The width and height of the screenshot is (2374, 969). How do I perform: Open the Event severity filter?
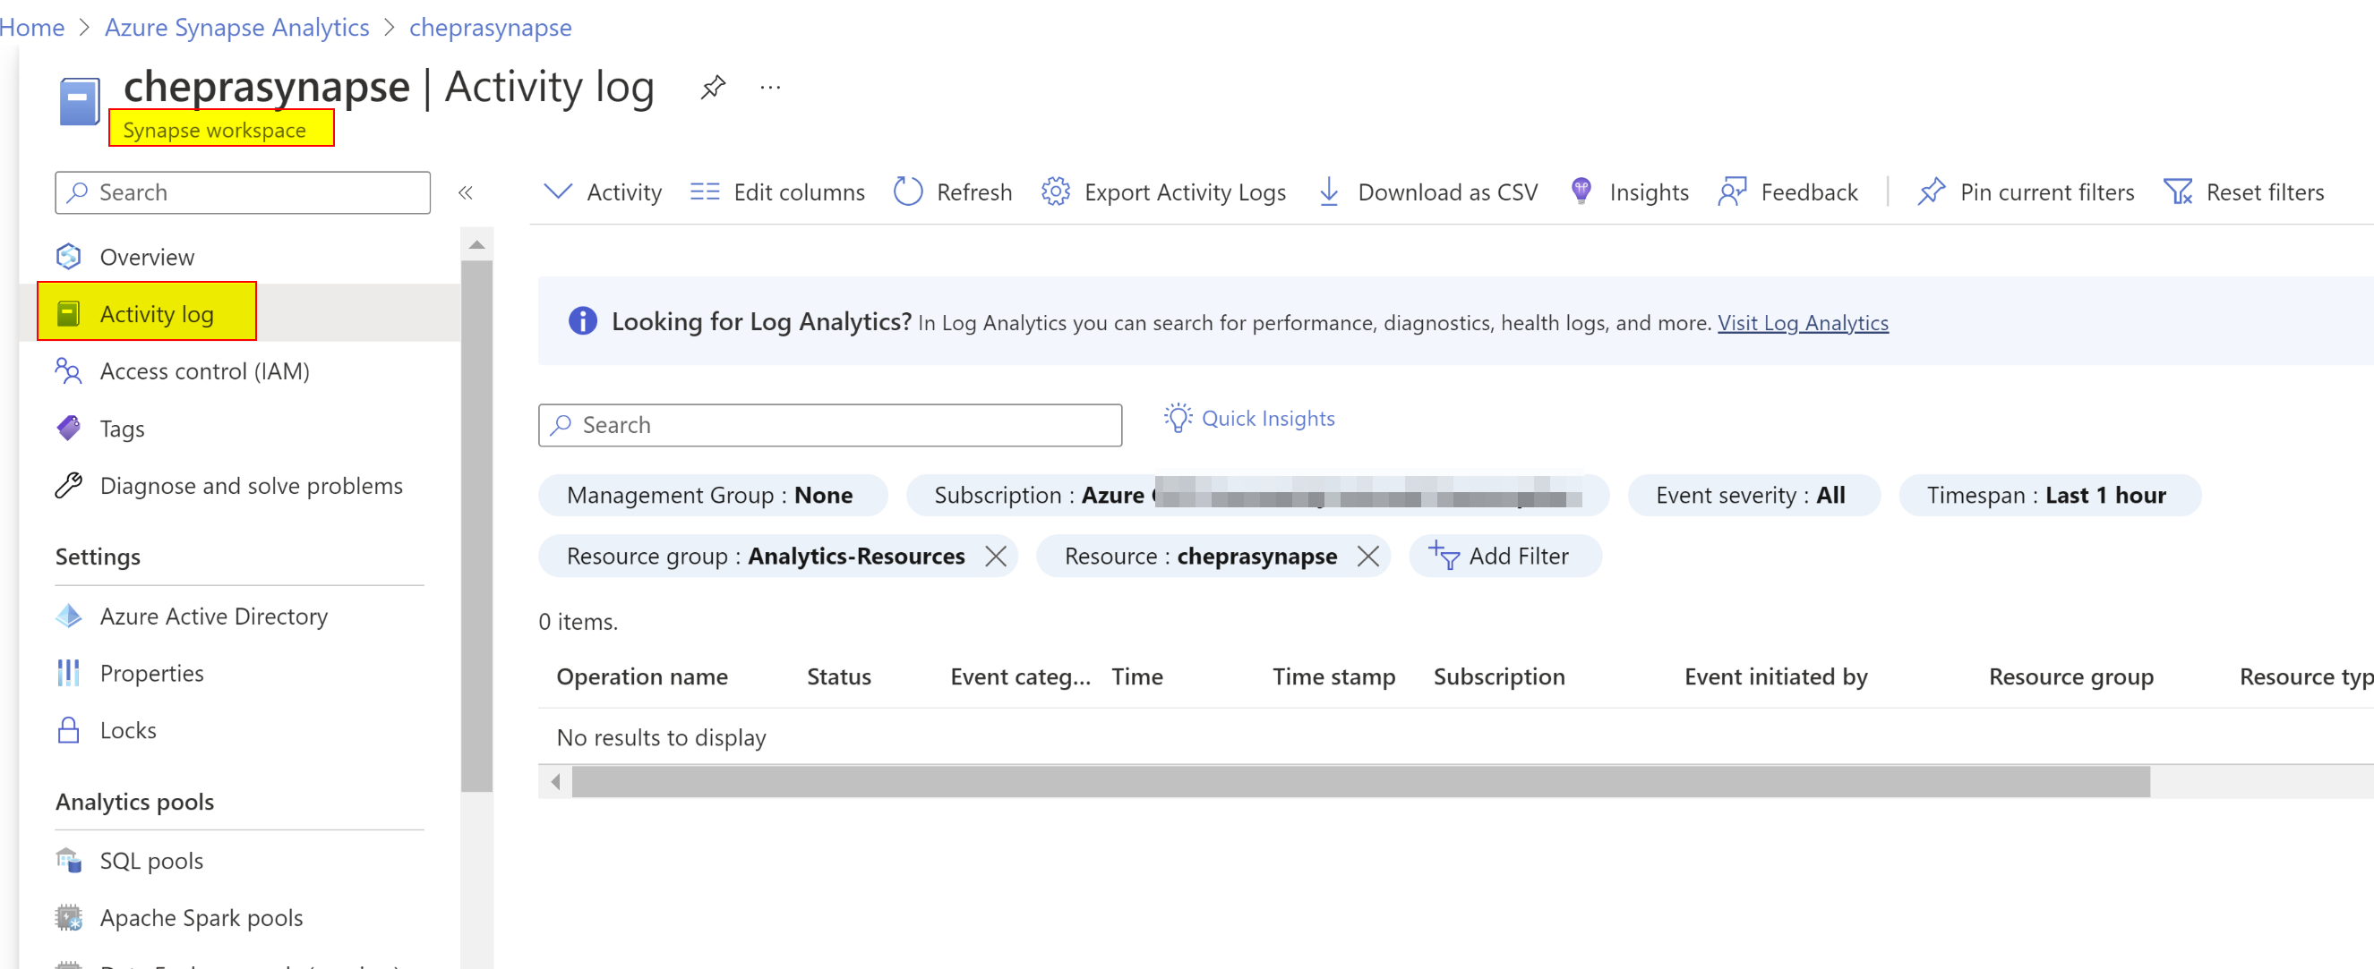pyautogui.click(x=1753, y=496)
